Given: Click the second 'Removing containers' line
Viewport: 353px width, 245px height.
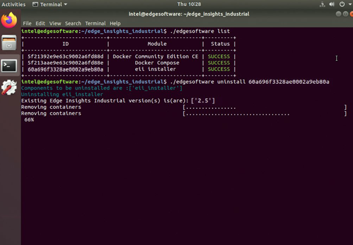Looking at the screenshot, I should point(51,113).
